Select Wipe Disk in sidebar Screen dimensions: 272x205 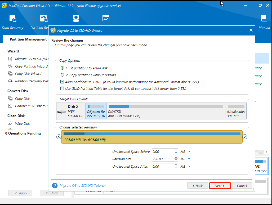pyautogui.click(x=22, y=123)
